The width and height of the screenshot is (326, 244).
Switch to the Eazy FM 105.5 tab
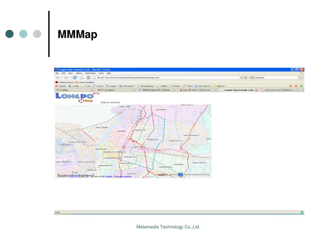tap(198, 90)
